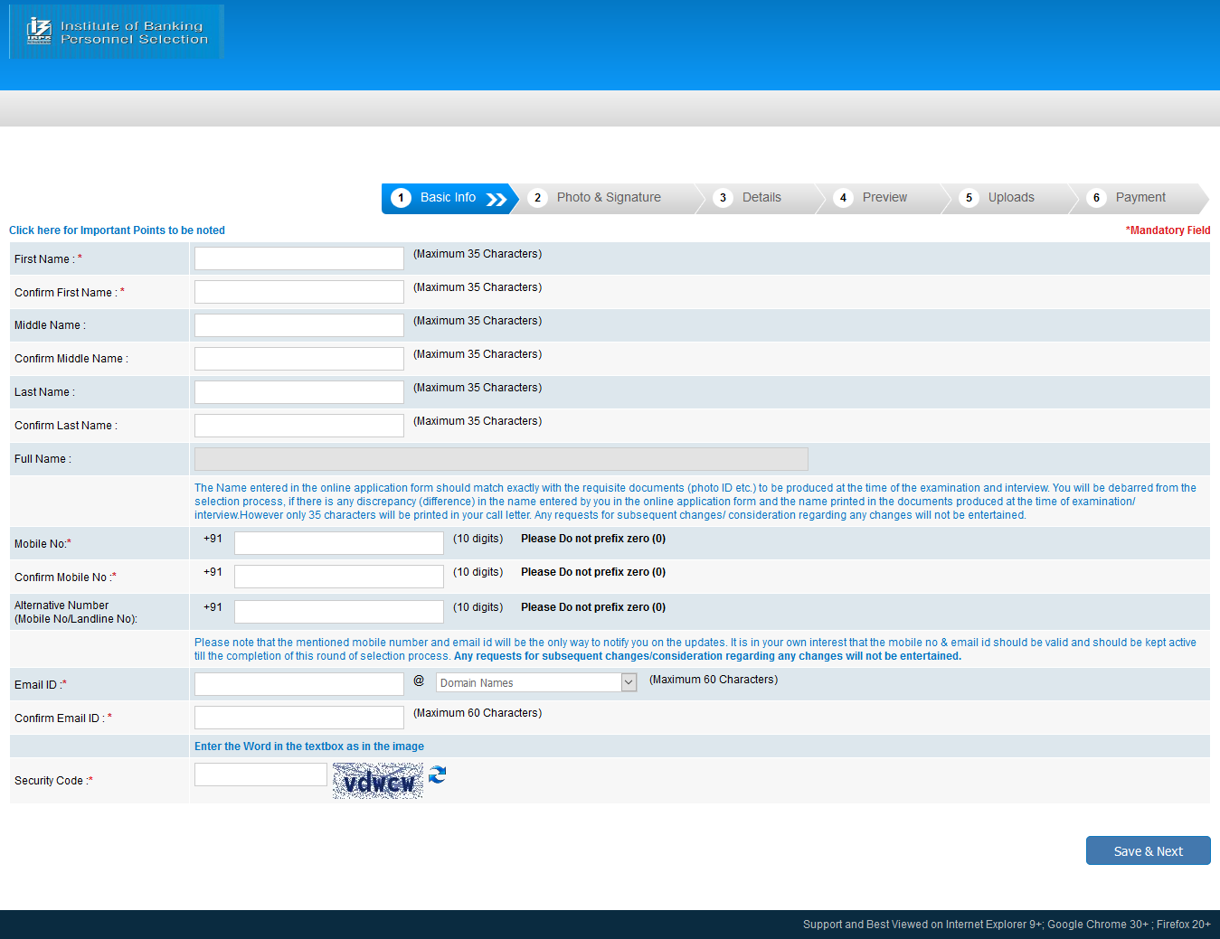Click the Security Code entry box
This screenshot has height=939, width=1220.
[260, 774]
